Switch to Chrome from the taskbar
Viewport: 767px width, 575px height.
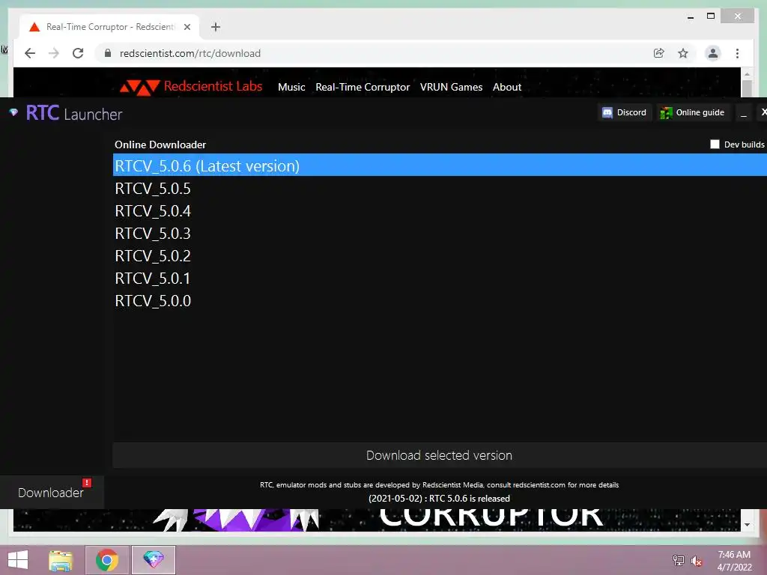(x=107, y=560)
